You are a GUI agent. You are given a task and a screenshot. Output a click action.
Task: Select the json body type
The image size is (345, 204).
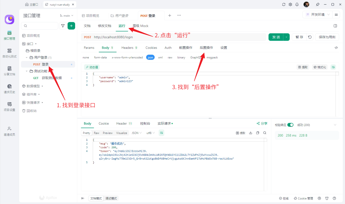point(150,57)
